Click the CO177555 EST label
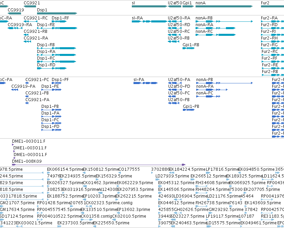 pos(129,169)
